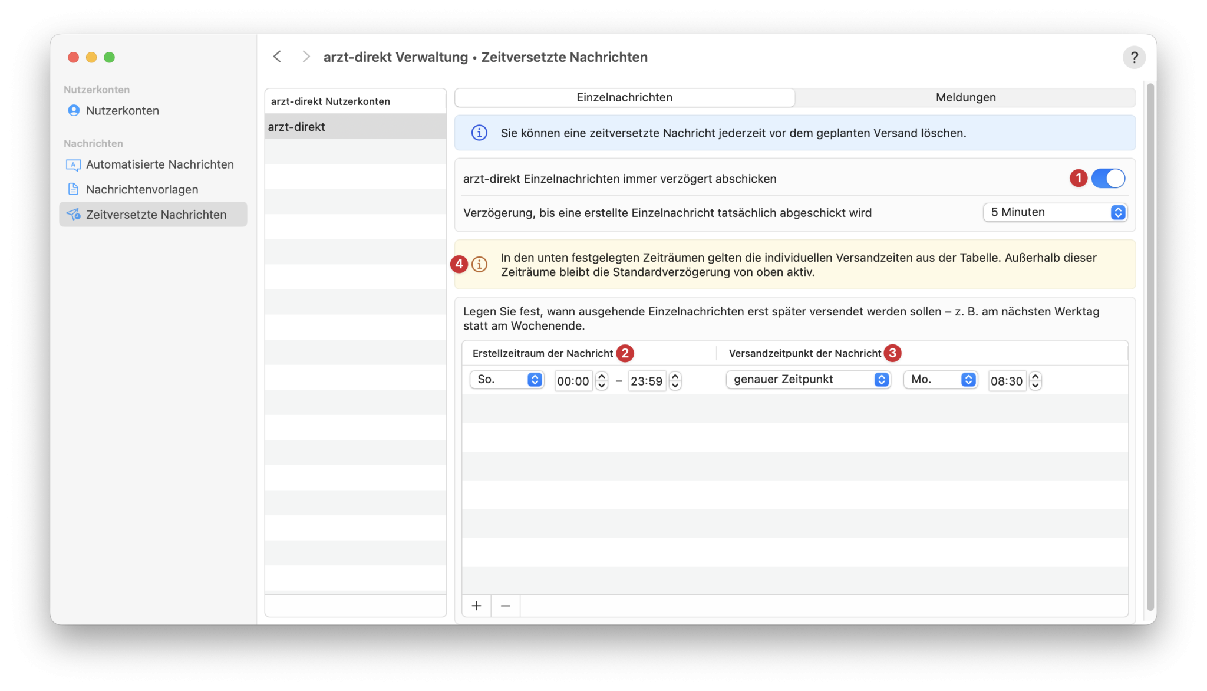1207x691 pixels.
Task: Open the '5 Minuten' delay dropdown
Action: 1055,212
